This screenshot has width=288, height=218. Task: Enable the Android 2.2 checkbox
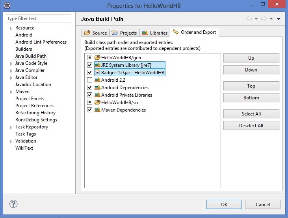pyautogui.click(x=89, y=80)
